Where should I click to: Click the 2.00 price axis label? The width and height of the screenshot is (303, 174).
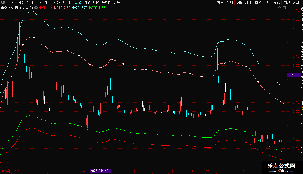[296, 121]
